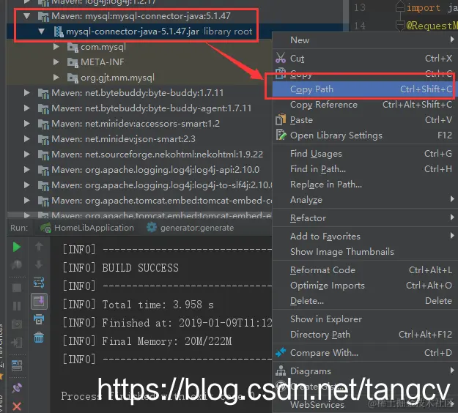The height and width of the screenshot is (413, 458).
Task: Open the Analyze submenu arrow
Action: (452, 199)
